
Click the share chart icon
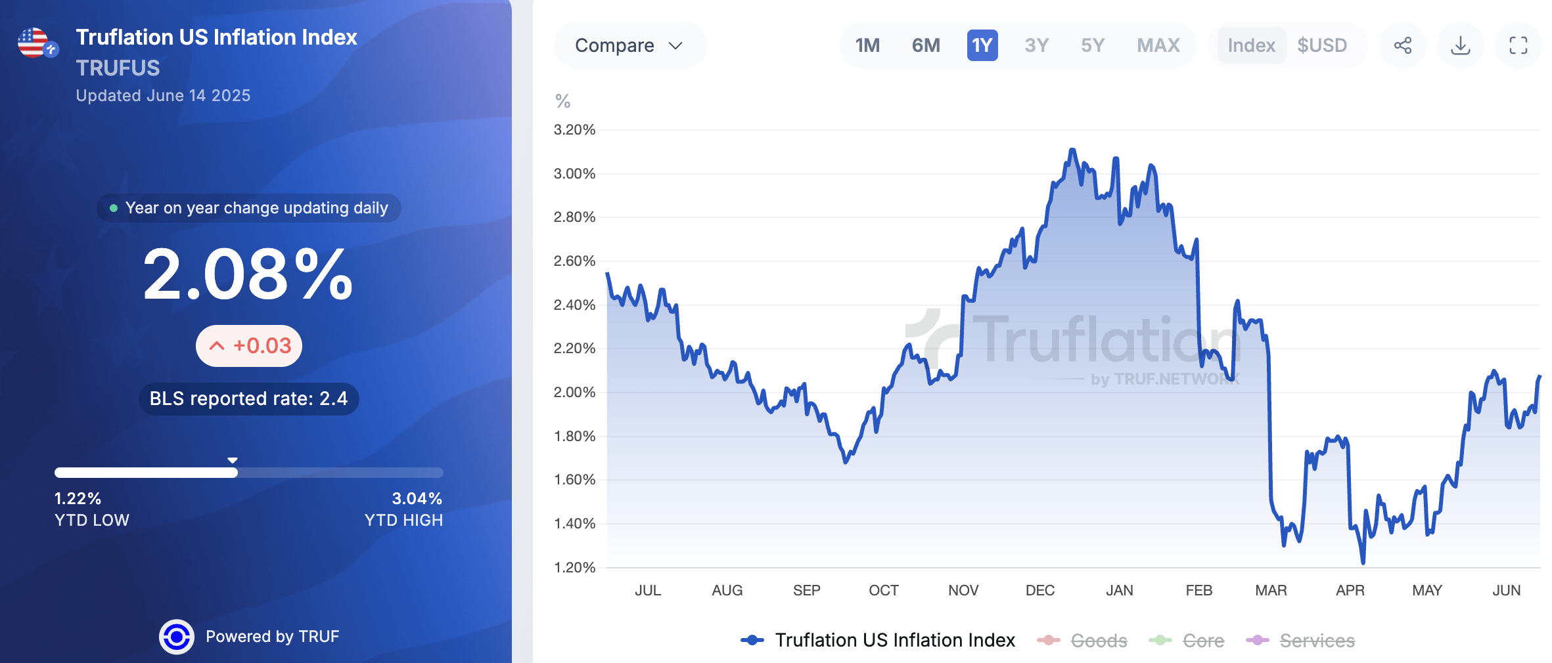click(1402, 45)
